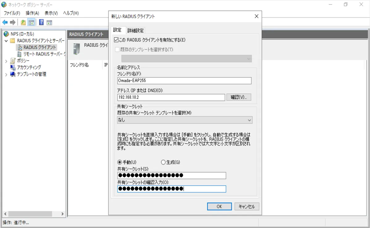
Task: Click the 操作: 進行中... status bar text
Action: (x=16, y=222)
